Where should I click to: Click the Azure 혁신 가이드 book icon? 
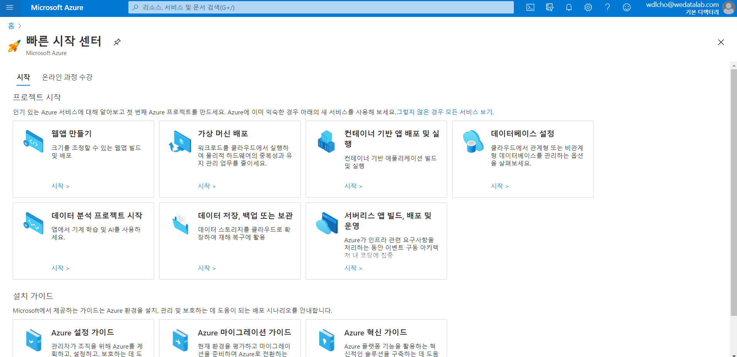[x=326, y=340]
